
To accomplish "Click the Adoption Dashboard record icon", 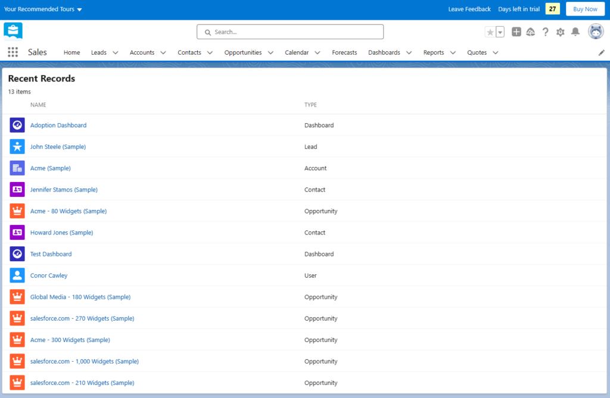I will (x=17, y=125).
